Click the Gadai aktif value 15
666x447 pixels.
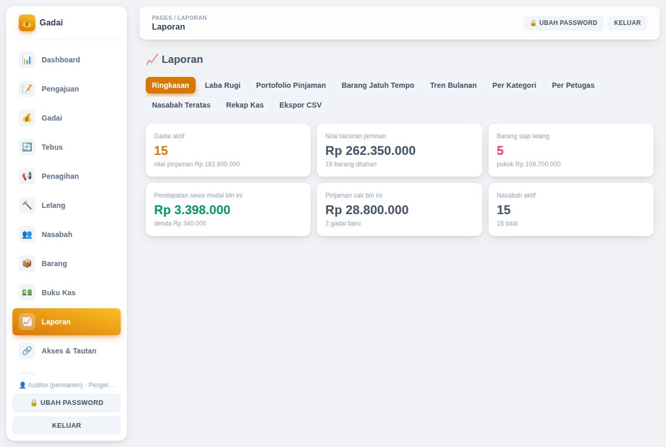(x=161, y=151)
